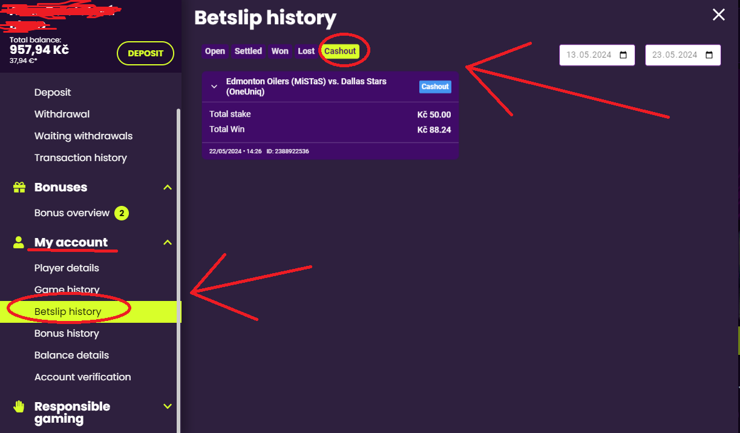Click the Bonus overview count badge
Screen dimensions: 740x433
[122, 213]
